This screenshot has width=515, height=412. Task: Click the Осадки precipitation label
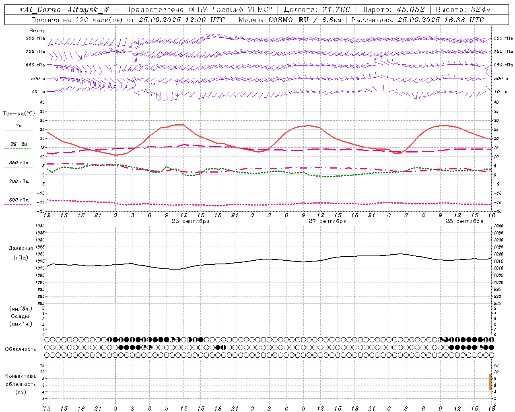tap(21, 316)
